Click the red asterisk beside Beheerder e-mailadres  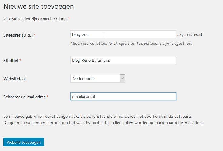click(x=48, y=97)
